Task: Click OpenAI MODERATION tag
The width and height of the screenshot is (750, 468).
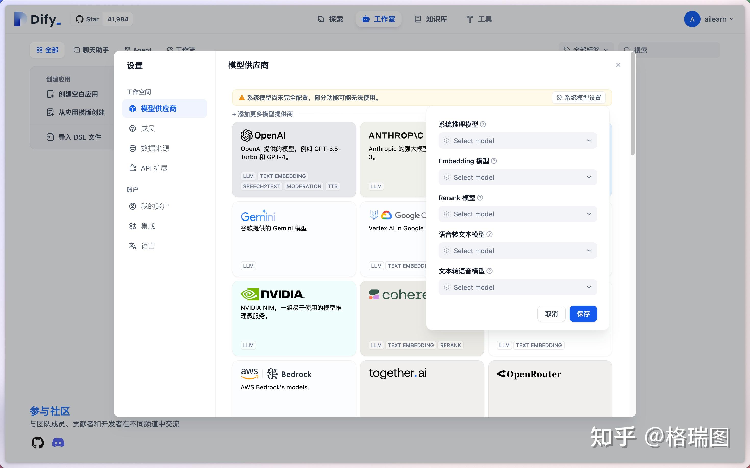Action: click(x=304, y=186)
